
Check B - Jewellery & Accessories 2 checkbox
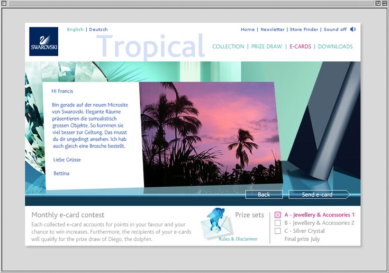tap(278, 223)
